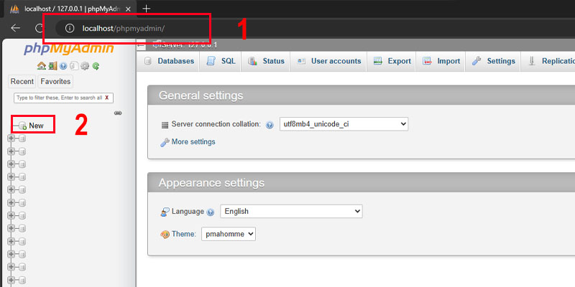Go back with browser back arrow
Image resolution: width=575 pixels, height=287 pixels.
click(x=15, y=28)
